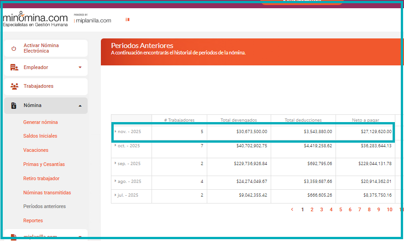Sort by Total devengados column header
The image size is (404, 241).
tap(239, 120)
